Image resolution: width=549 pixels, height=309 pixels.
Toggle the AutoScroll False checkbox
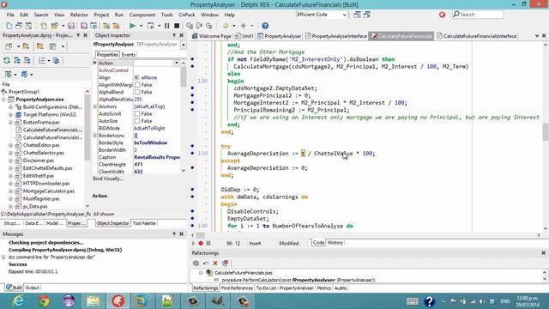pyautogui.click(x=137, y=113)
